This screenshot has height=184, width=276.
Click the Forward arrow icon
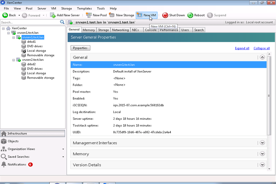24,15
